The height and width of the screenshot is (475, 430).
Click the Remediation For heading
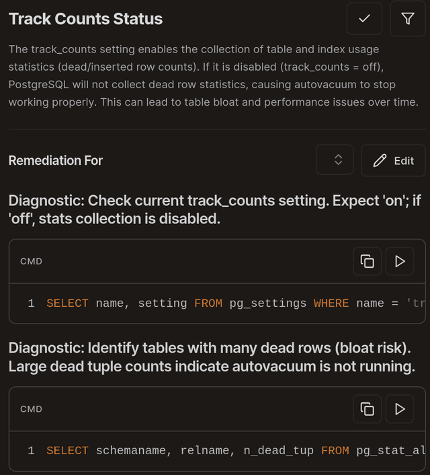[x=56, y=161]
